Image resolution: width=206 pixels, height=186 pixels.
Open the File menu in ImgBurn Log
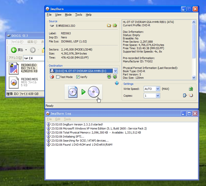click(x=49, y=119)
